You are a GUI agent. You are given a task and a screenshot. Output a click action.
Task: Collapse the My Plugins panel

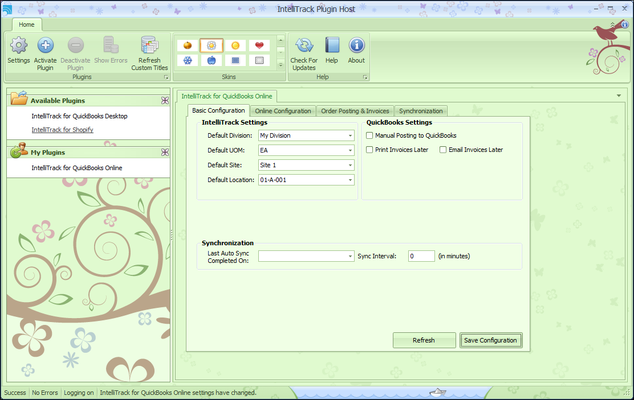click(165, 152)
